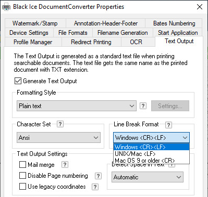Image resolution: width=208 pixels, height=197 pixels.
Task: Open the Filename Generation tab
Action: 123,33
